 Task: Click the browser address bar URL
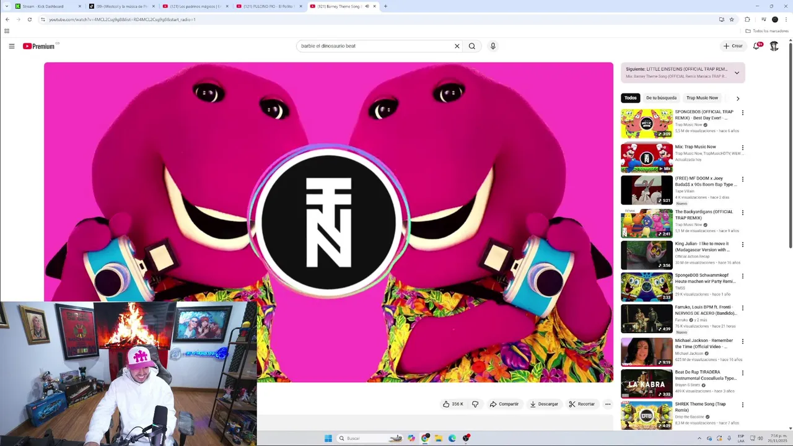coord(122,19)
